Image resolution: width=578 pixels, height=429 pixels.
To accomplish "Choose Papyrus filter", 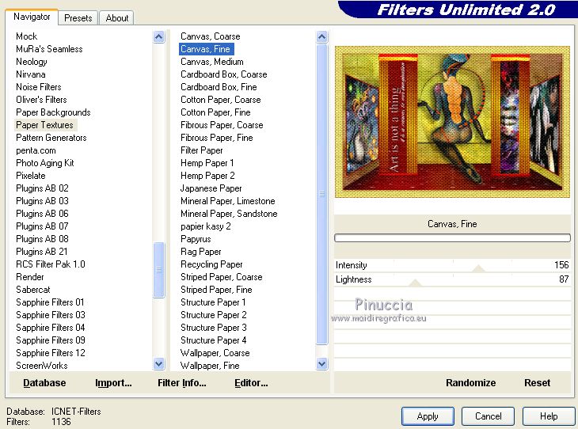I will [x=196, y=239].
